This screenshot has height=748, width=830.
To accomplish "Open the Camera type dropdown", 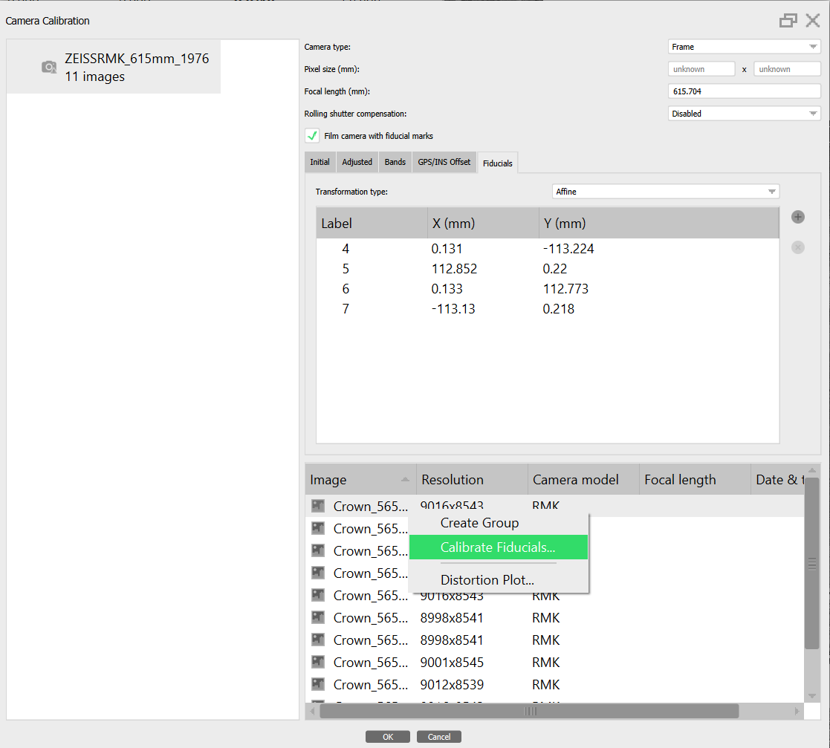I will pos(744,47).
